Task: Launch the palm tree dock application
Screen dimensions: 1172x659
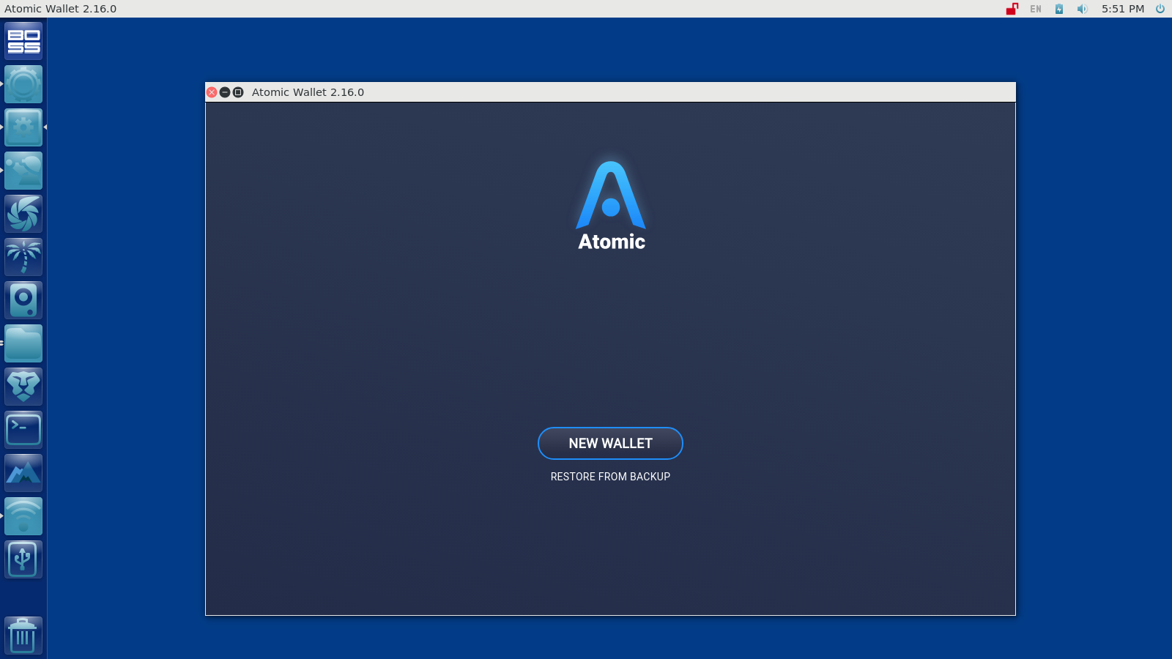Action: [x=23, y=257]
